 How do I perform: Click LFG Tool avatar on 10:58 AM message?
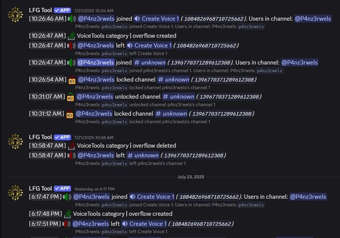click(16, 141)
